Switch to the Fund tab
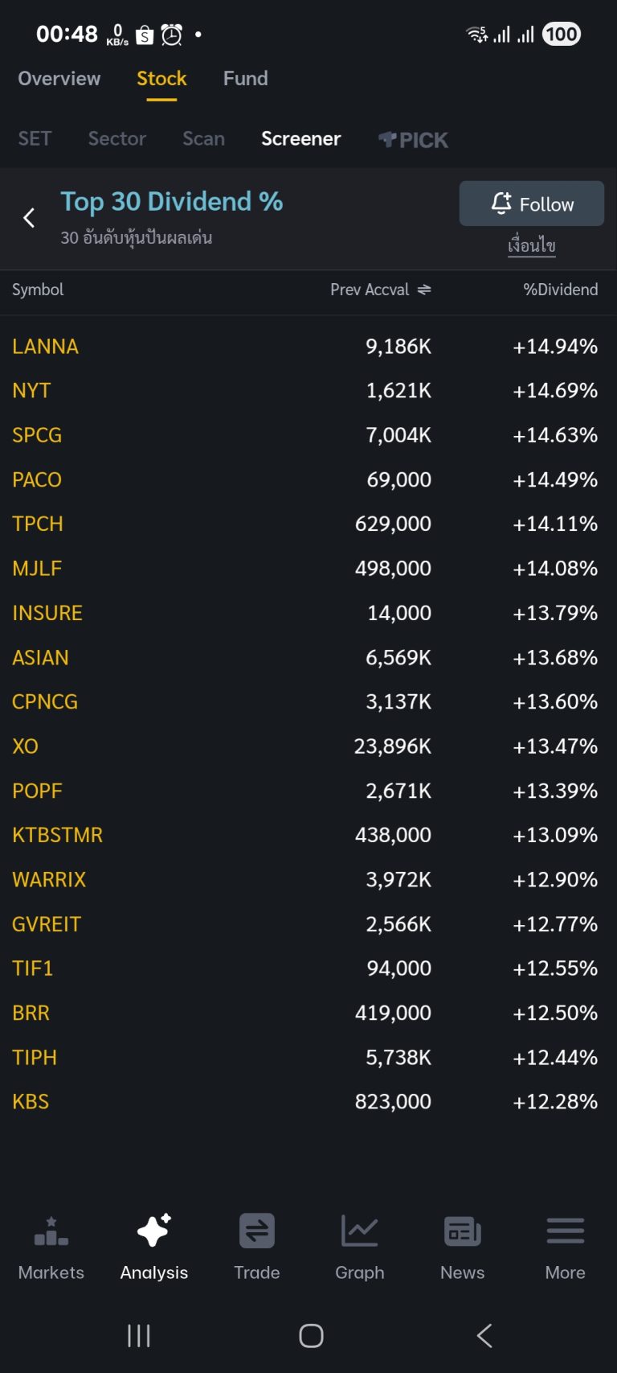617x1373 pixels. [x=245, y=79]
